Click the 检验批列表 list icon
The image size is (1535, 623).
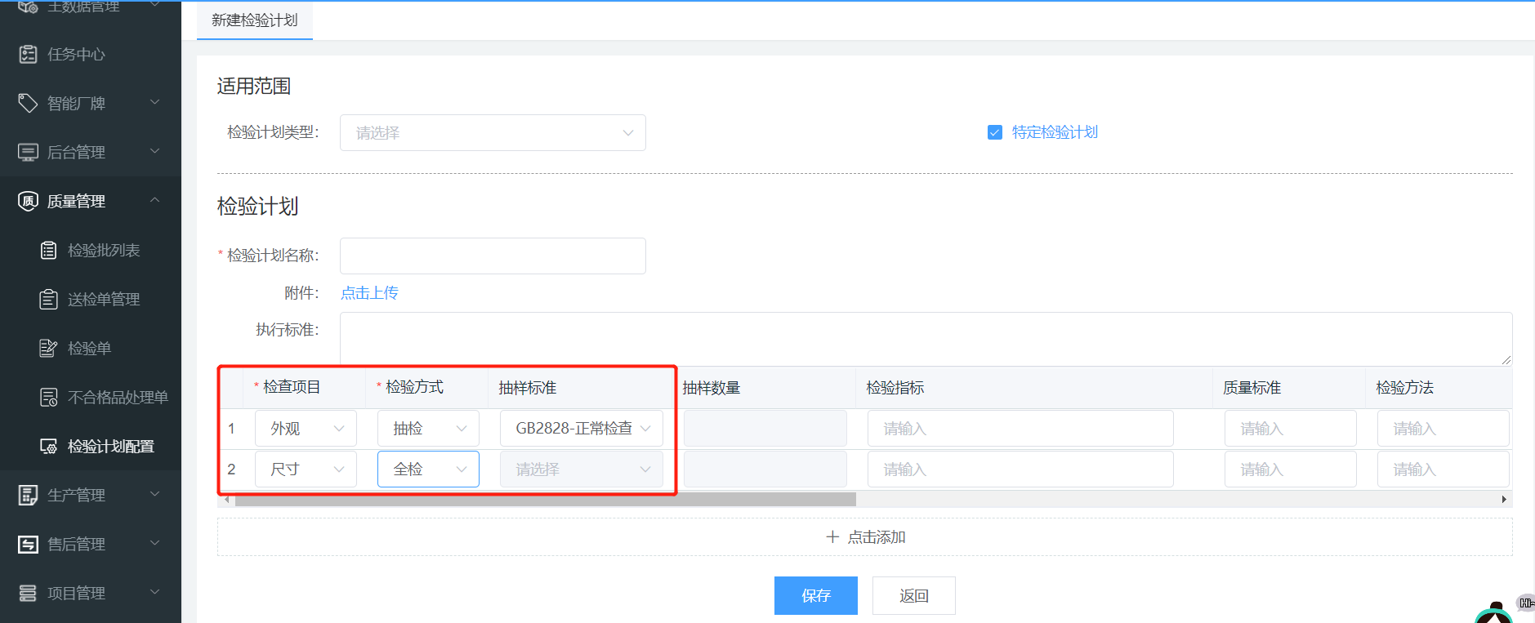[x=49, y=251]
